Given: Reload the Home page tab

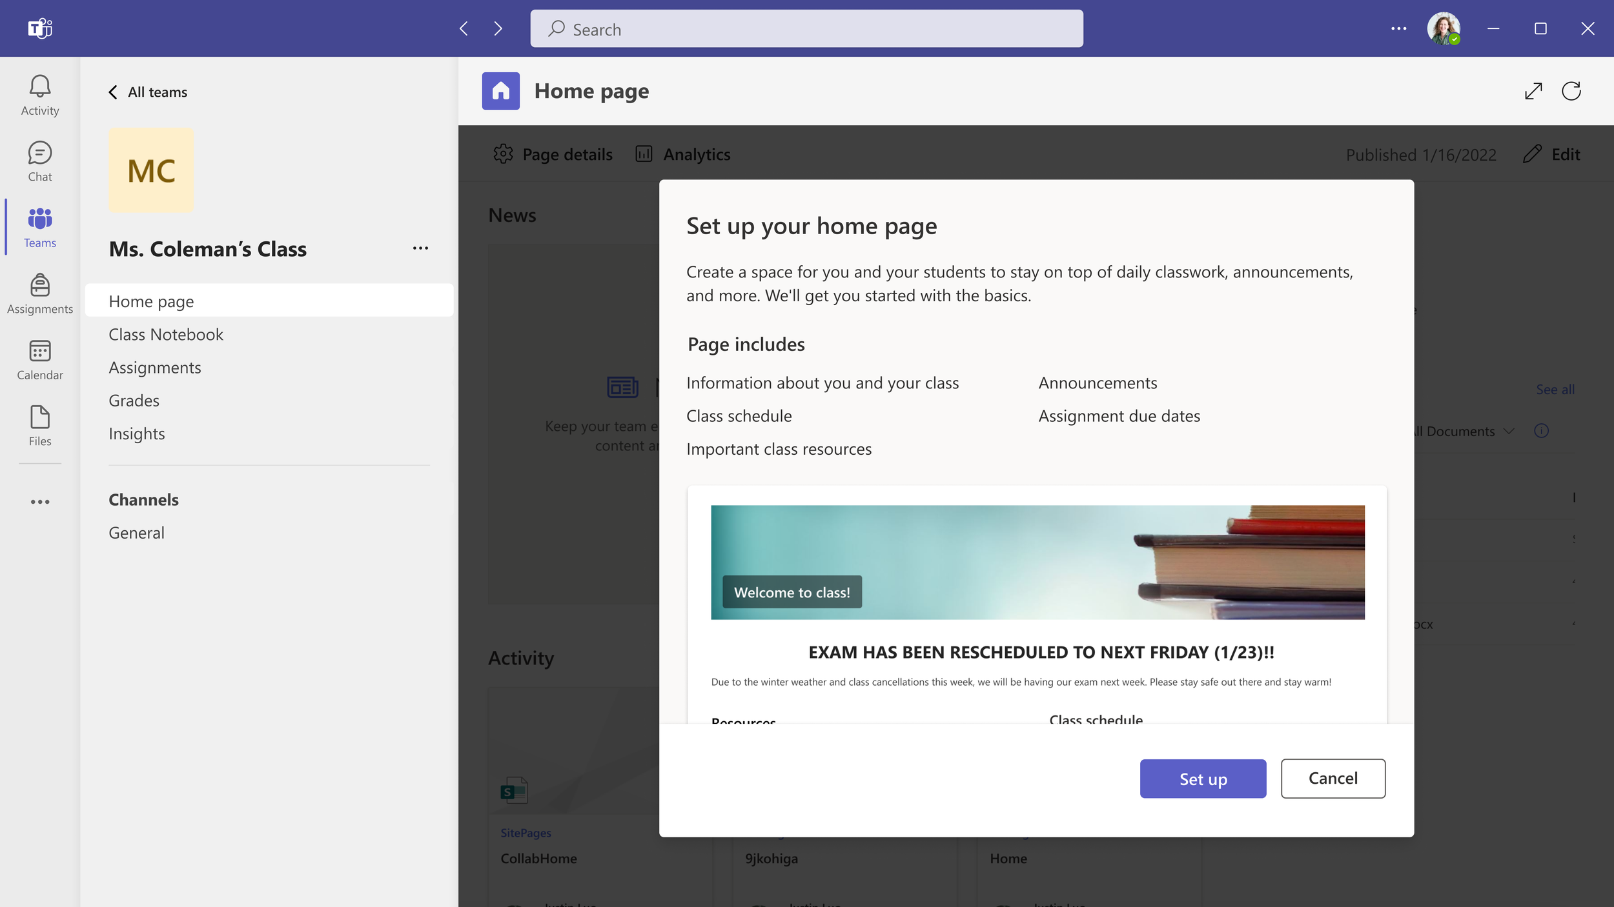Looking at the screenshot, I should tap(1571, 91).
